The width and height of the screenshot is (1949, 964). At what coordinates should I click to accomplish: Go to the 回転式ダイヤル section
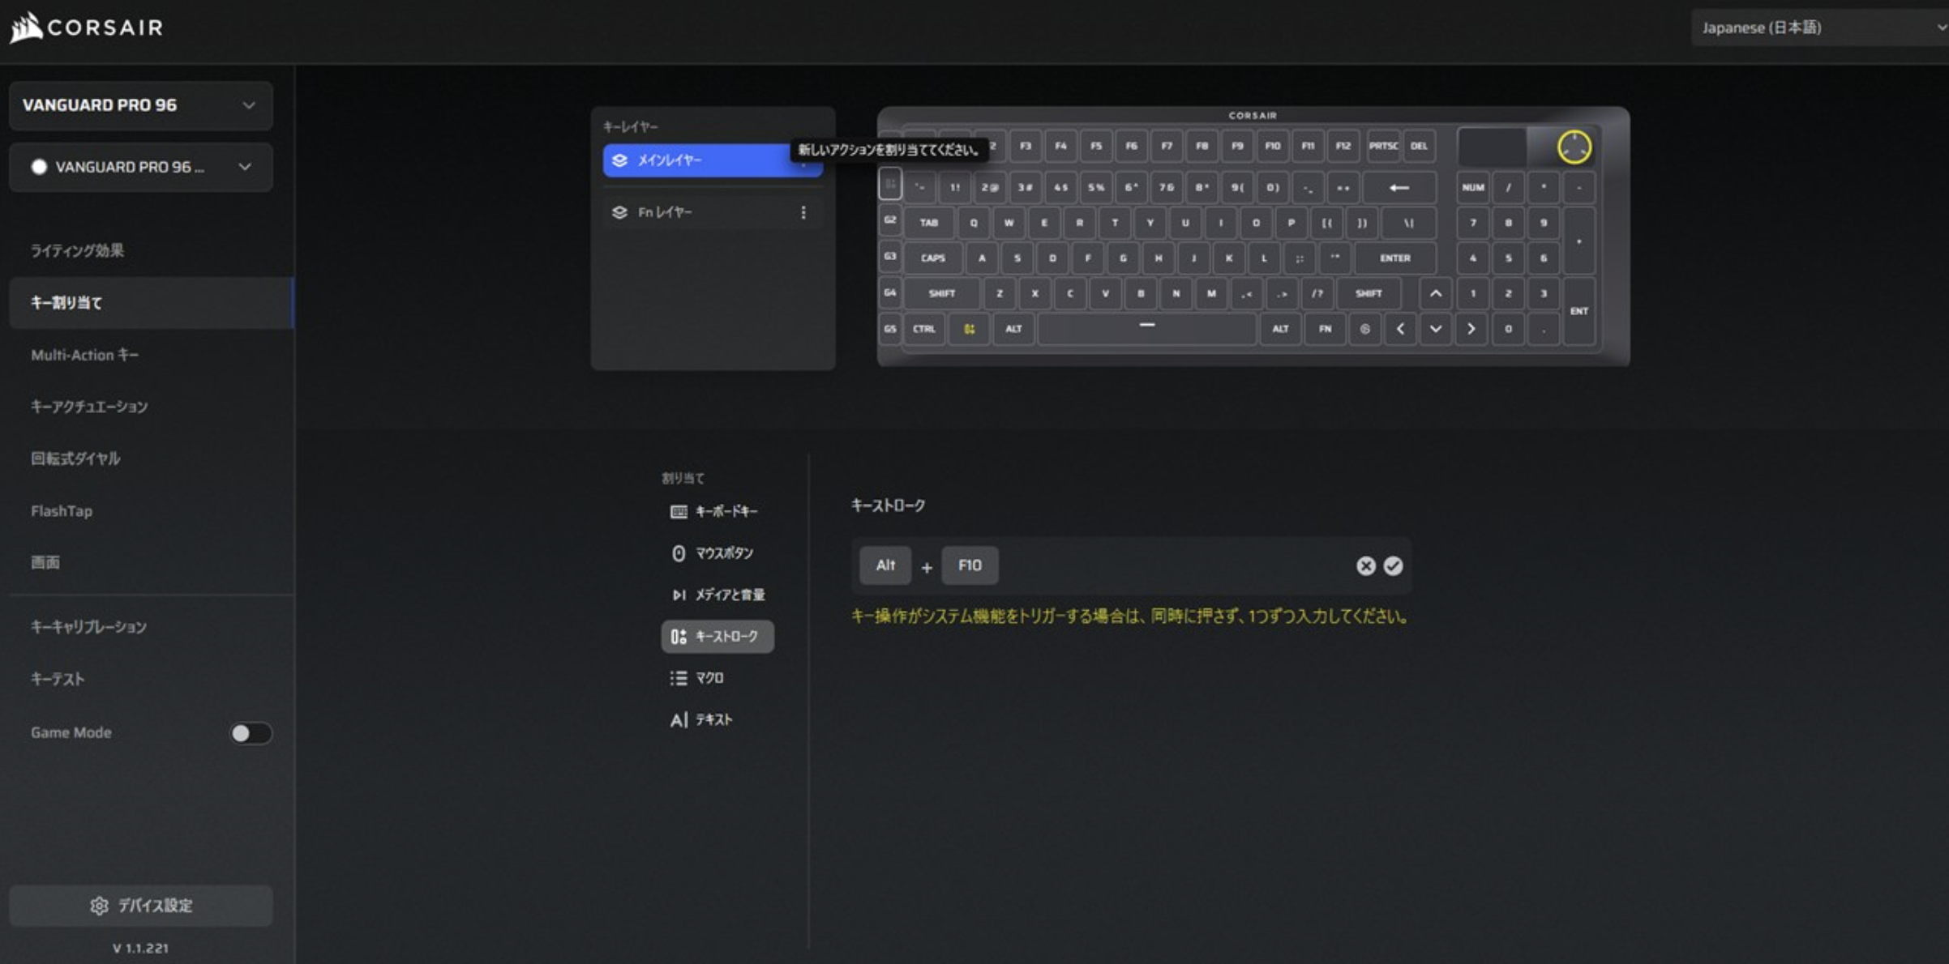(75, 459)
